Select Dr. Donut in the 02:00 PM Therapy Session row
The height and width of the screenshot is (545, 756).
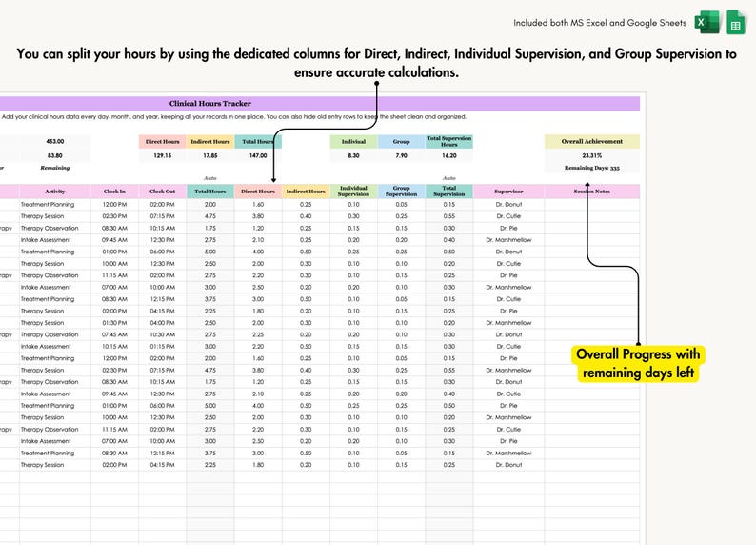[508, 465]
